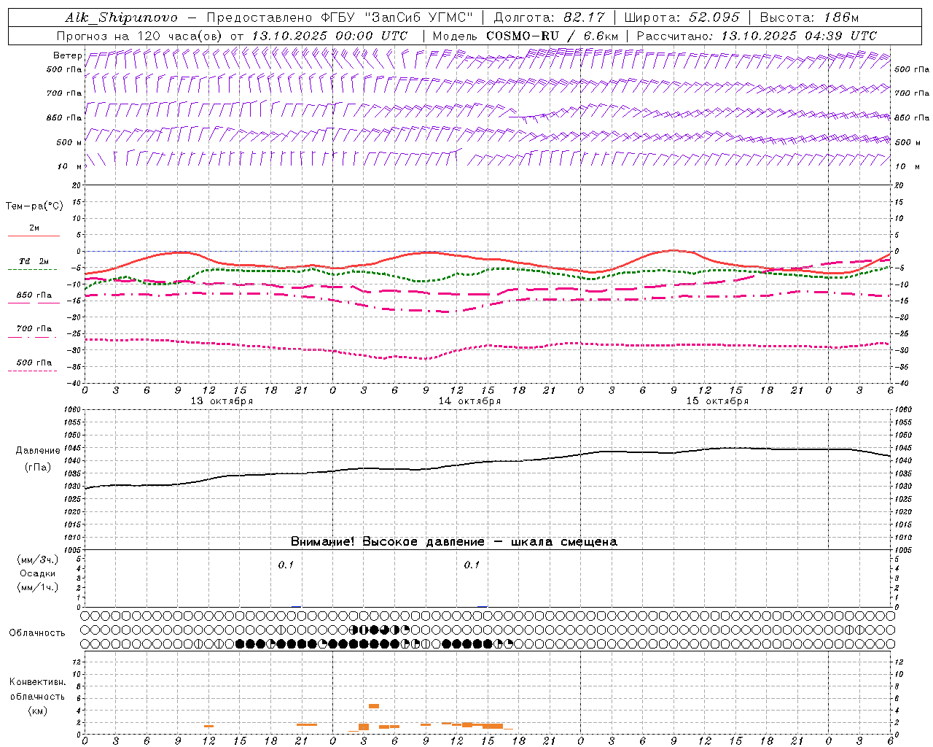This screenshot has width=933, height=747.
Task: Click the (гПа) unit under Давление
Action: tap(37, 467)
